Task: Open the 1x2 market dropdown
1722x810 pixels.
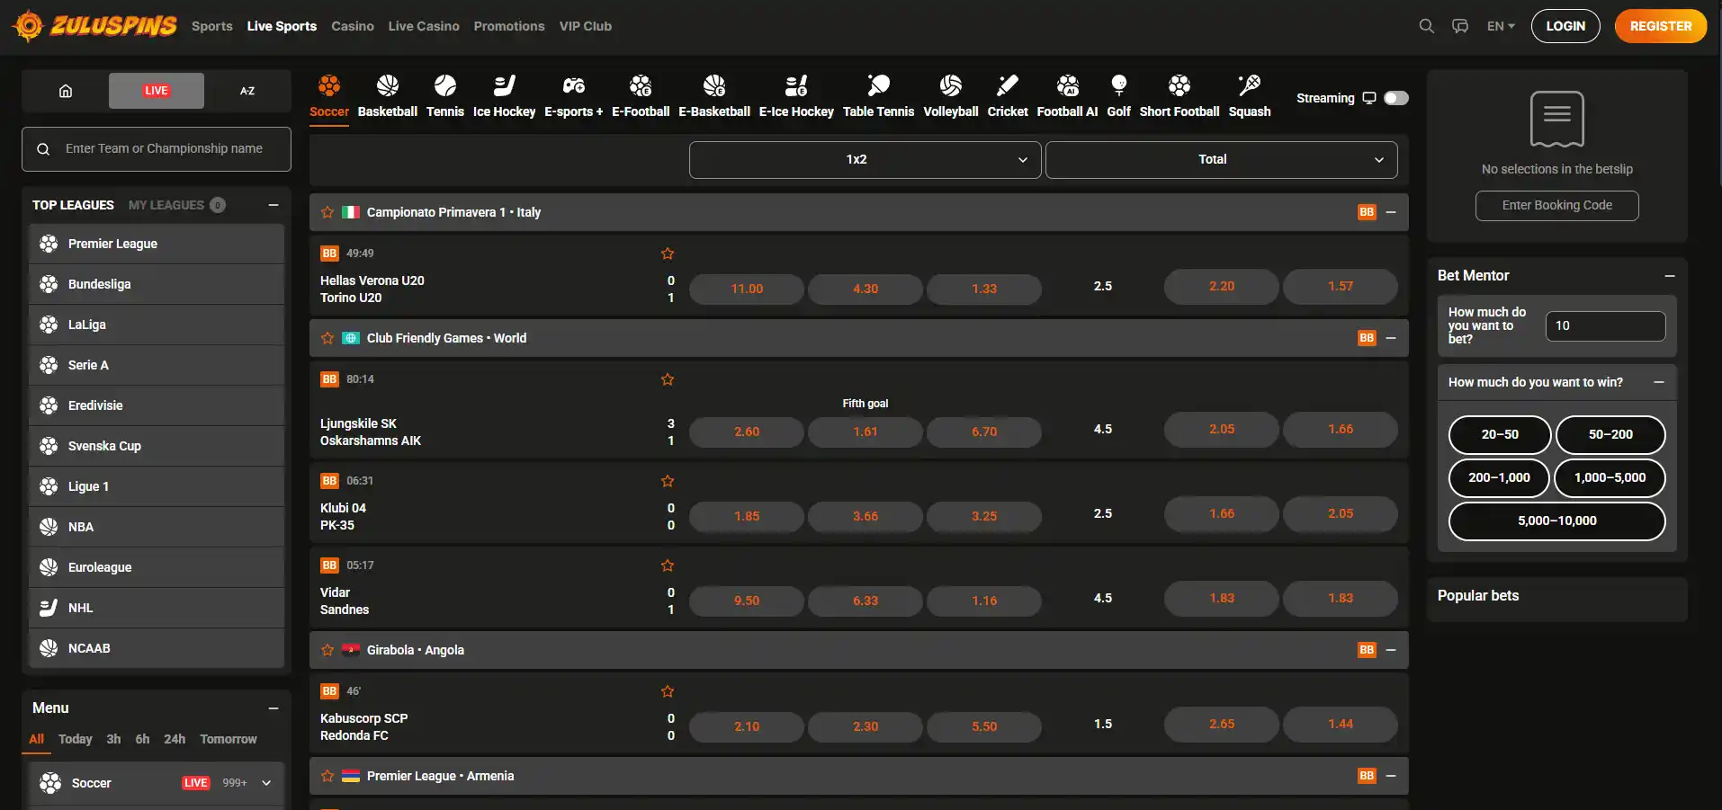Action: coord(865,160)
